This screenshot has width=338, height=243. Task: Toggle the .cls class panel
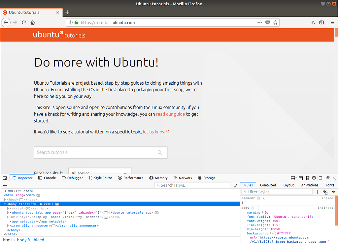pos(333,192)
